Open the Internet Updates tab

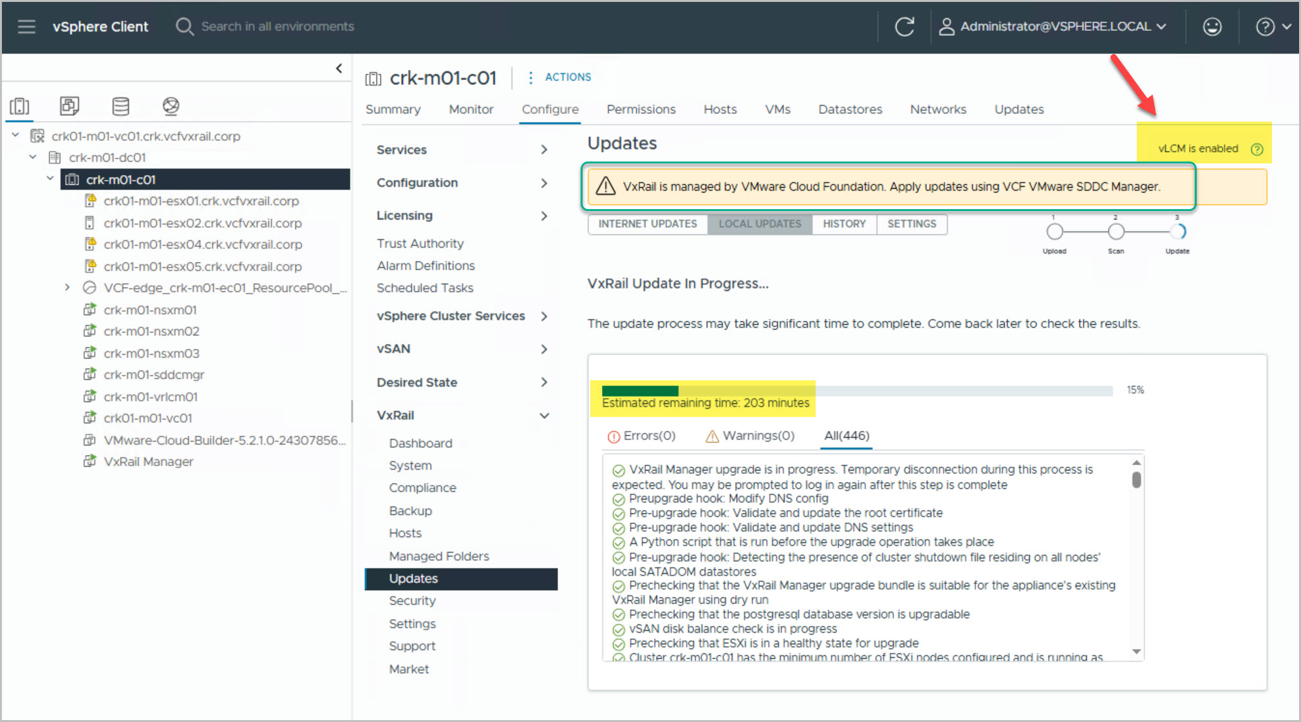[x=647, y=224]
